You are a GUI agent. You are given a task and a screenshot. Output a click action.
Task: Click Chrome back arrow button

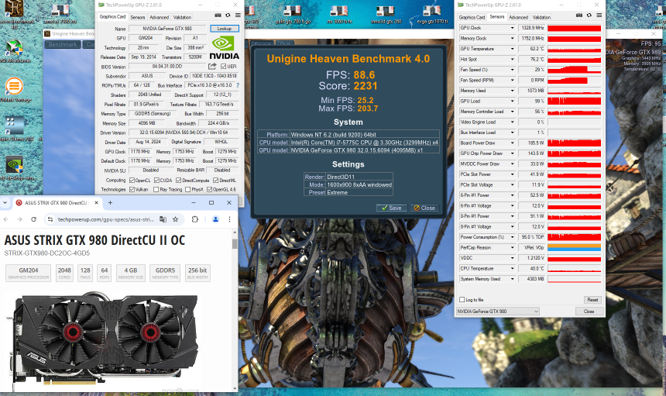pos(6,219)
